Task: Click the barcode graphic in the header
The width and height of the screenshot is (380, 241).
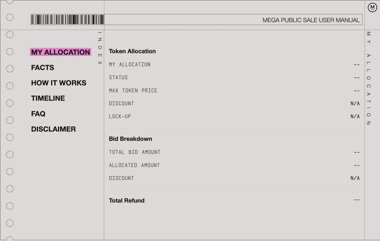Action: coord(67,20)
